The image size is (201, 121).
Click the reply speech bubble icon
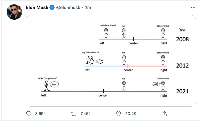point(29,114)
